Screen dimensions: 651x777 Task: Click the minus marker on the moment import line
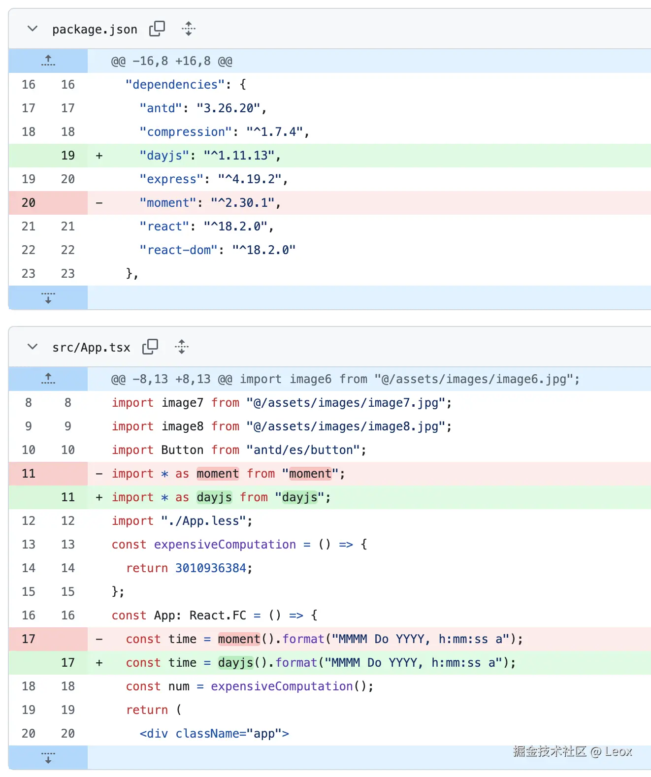point(99,474)
